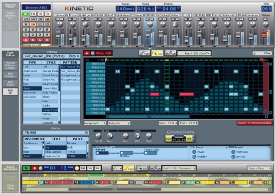276x195 pixels.
Task: Open the Choose Pattern & Patch view
Action: click(10, 65)
